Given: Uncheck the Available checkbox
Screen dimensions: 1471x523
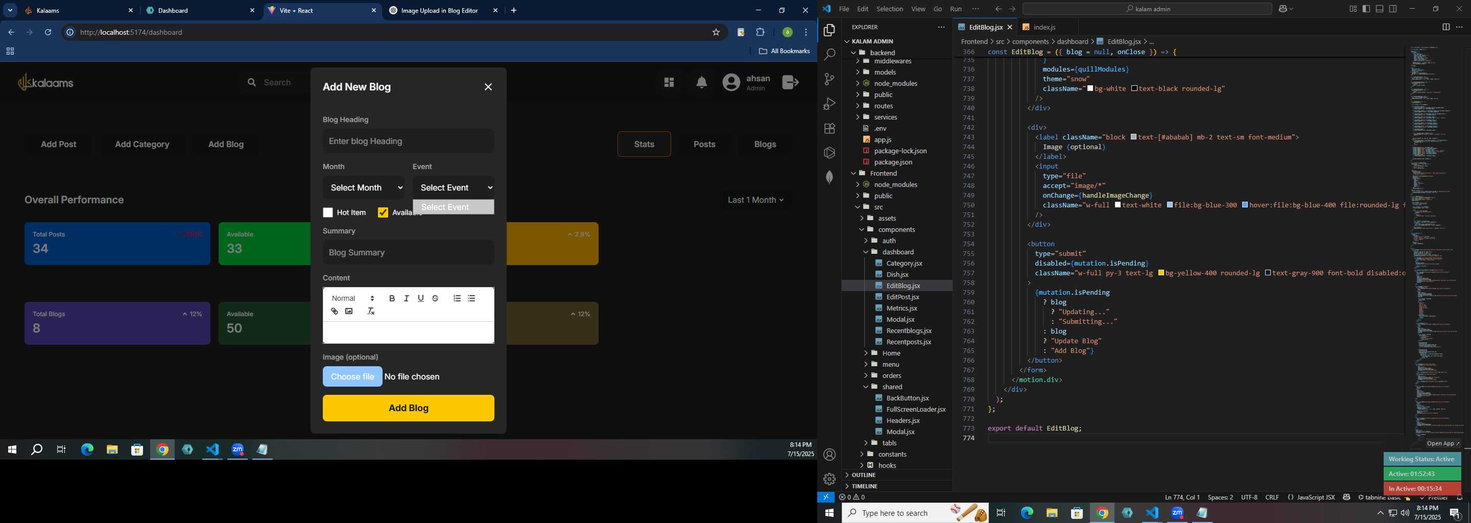Looking at the screenshot, I should click(x=383, y=212).
